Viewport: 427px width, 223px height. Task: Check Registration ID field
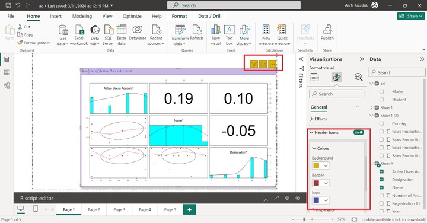click(x=381, y=203)
